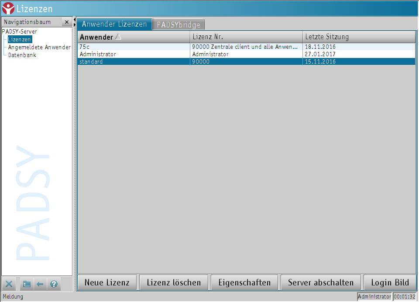
Task: Select Angemeldete Anwender in navigation tree
Action: click(x=39, y=47)
